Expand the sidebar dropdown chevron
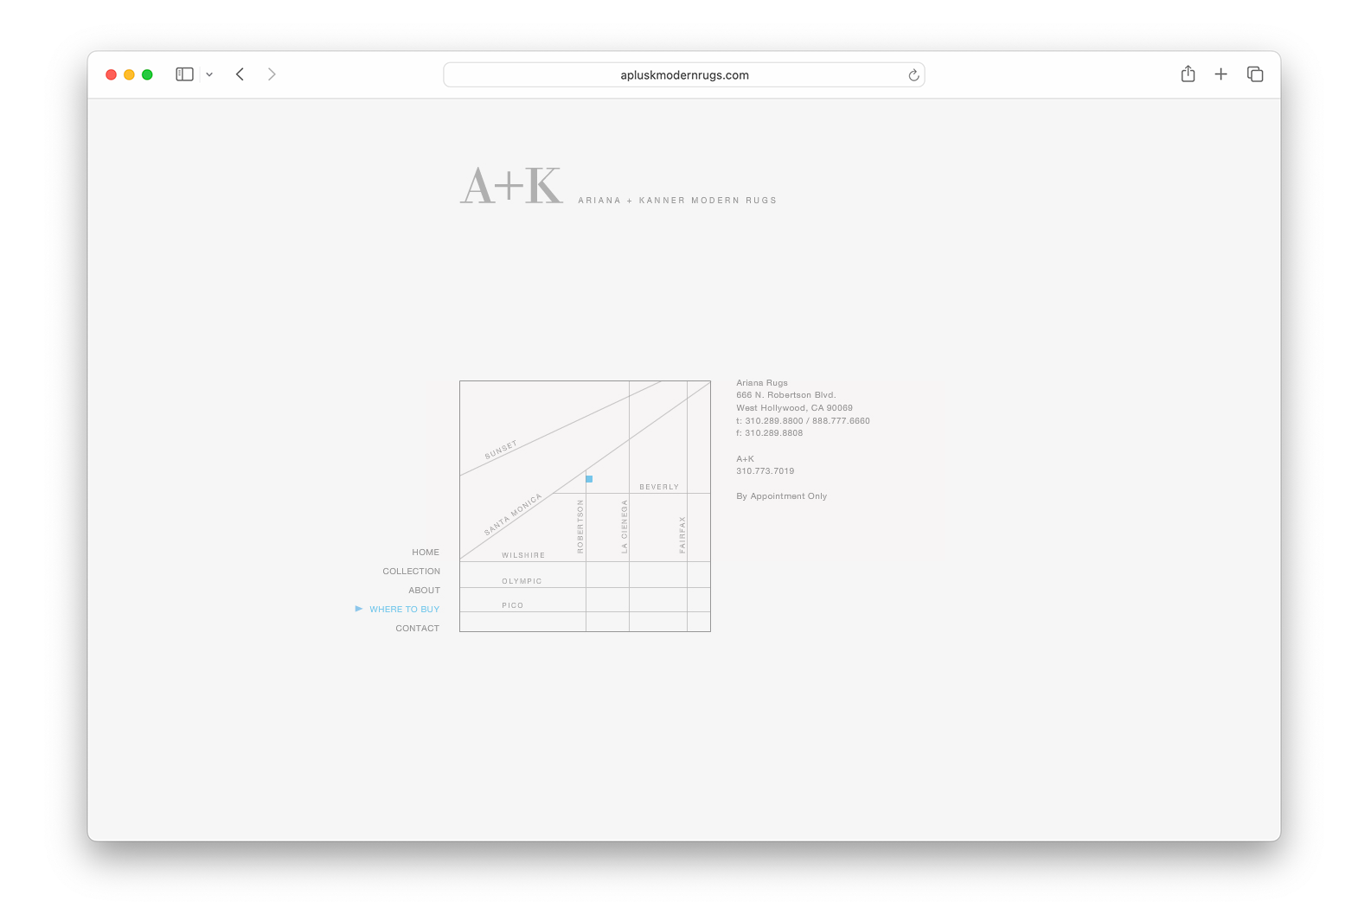The width and height of the screenshot is (1371, 914). coord(209,74)
